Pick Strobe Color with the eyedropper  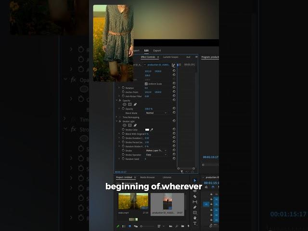click(152, 129)
